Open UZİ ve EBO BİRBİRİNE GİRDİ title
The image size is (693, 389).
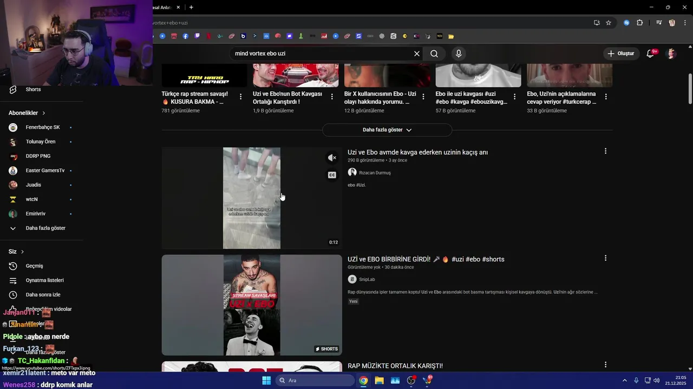click(426, 259)
